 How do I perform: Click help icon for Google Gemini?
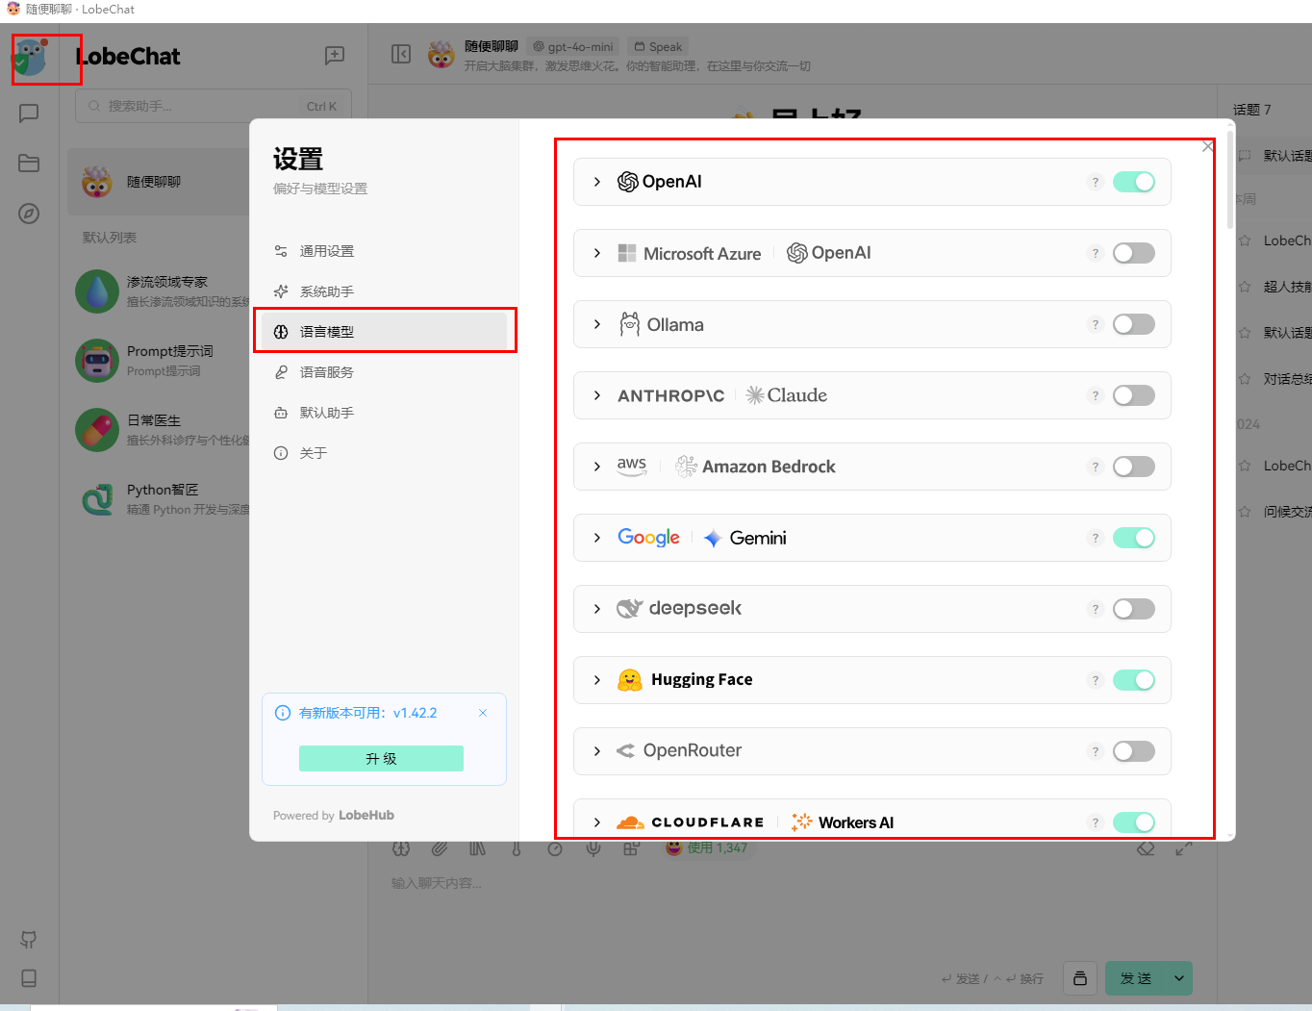click(1095, 538)
